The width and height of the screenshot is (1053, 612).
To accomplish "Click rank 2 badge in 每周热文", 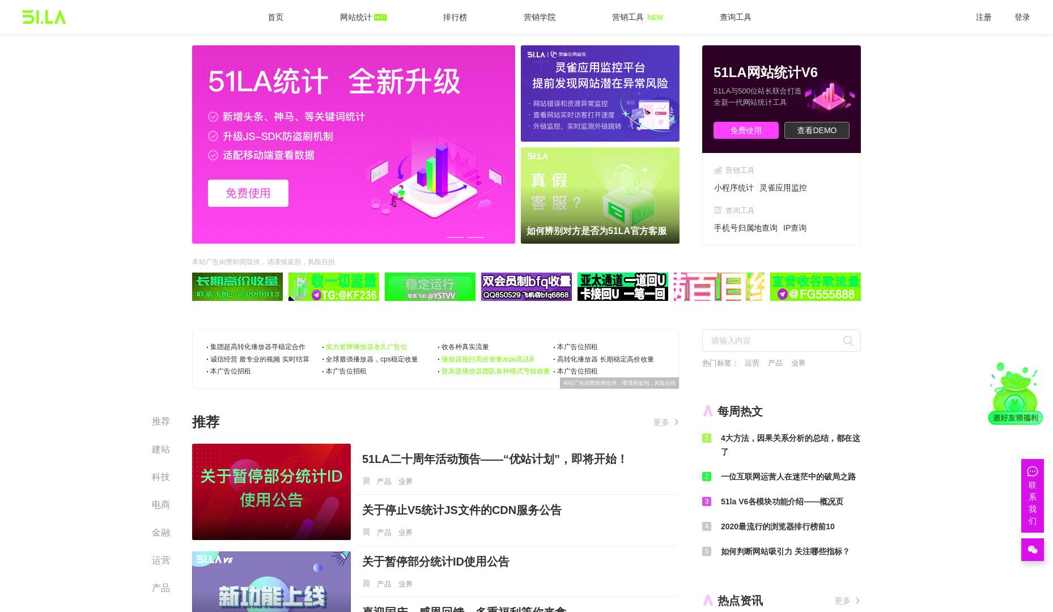I will [x=706, y=477].
